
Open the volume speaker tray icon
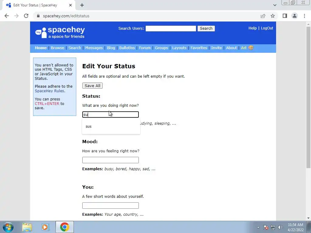280,227
